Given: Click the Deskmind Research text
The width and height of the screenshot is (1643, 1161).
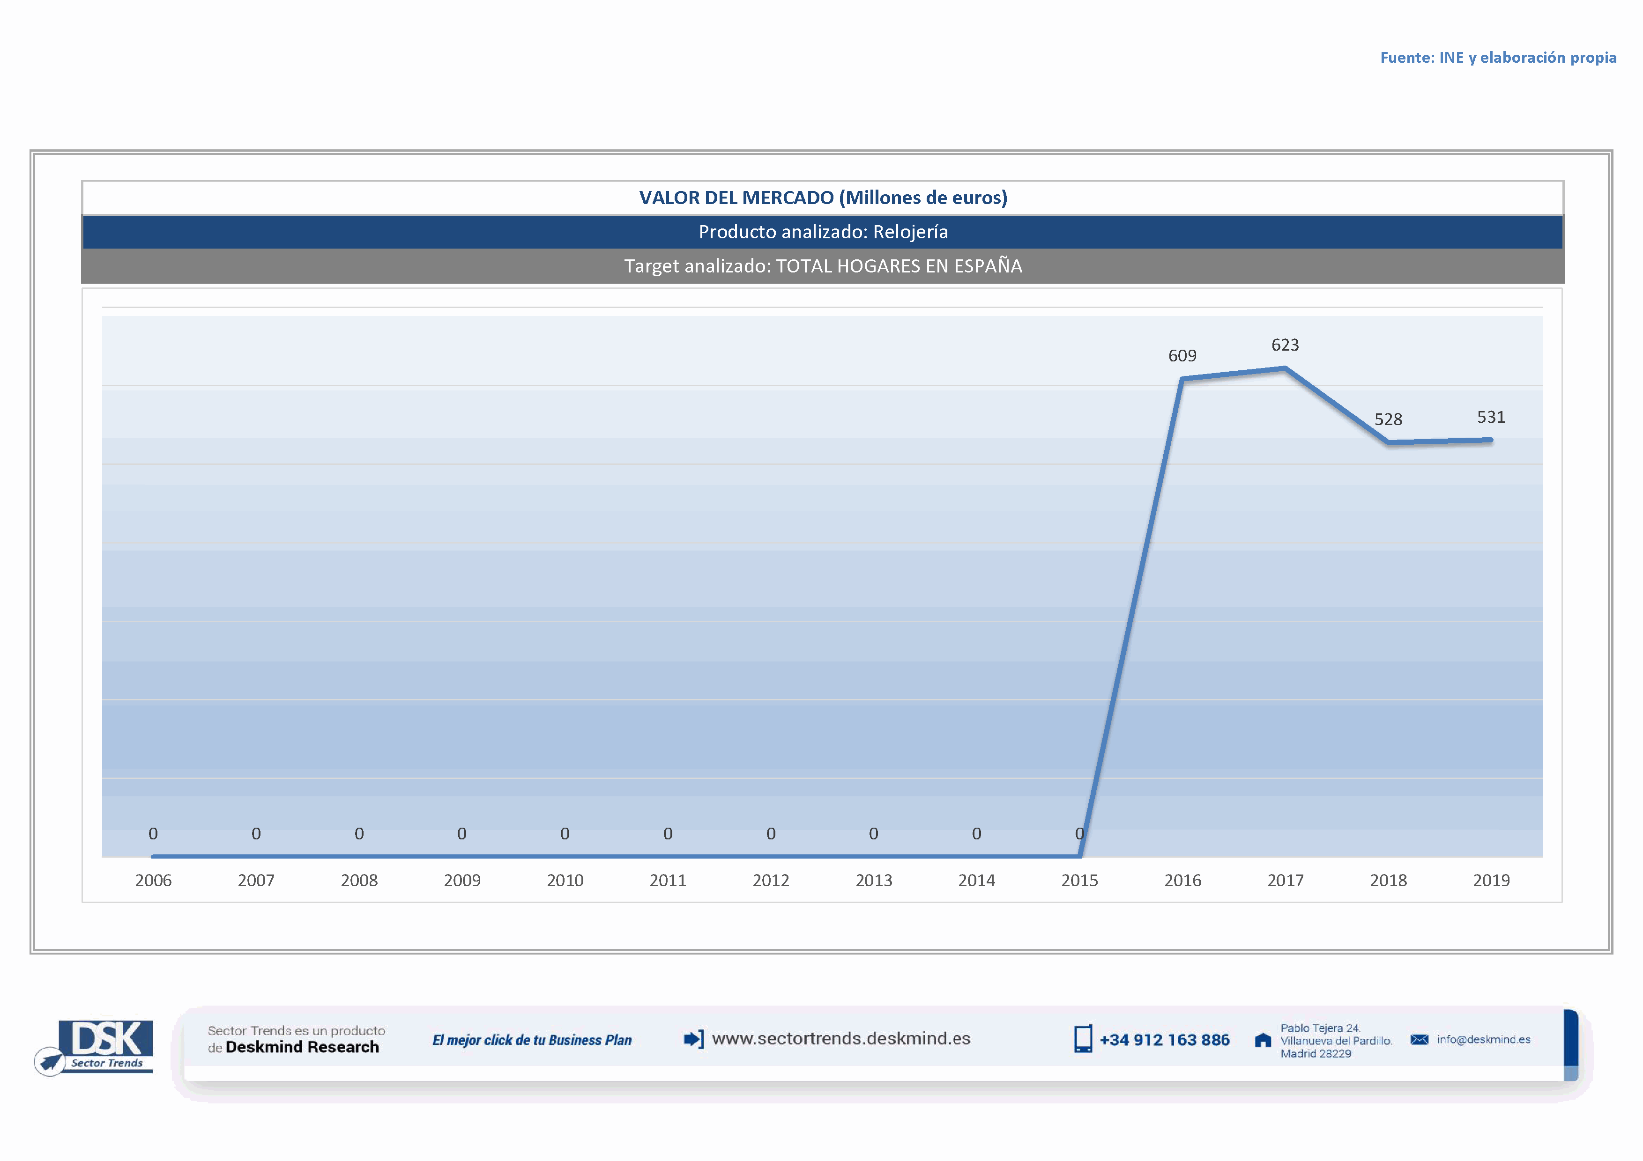Looking at the screenshot, I should (x=302, y=1047).
